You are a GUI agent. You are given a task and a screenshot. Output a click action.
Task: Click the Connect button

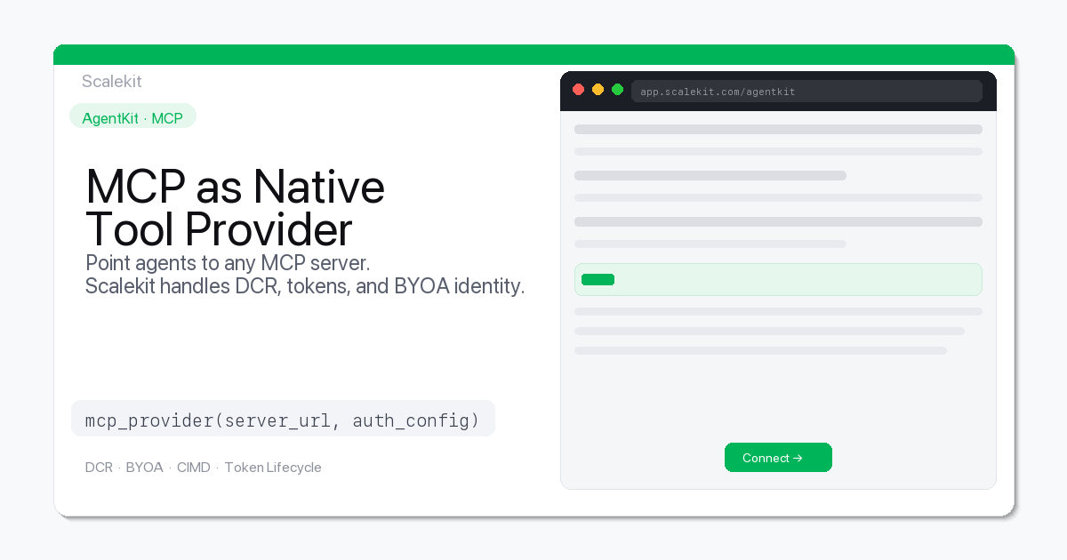(778, 457)
